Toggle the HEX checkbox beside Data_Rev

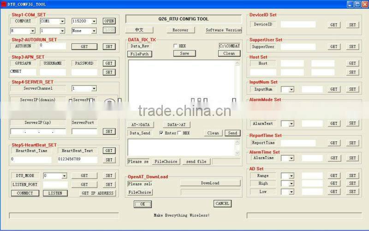pyautogui.click(x=175, y=46)
